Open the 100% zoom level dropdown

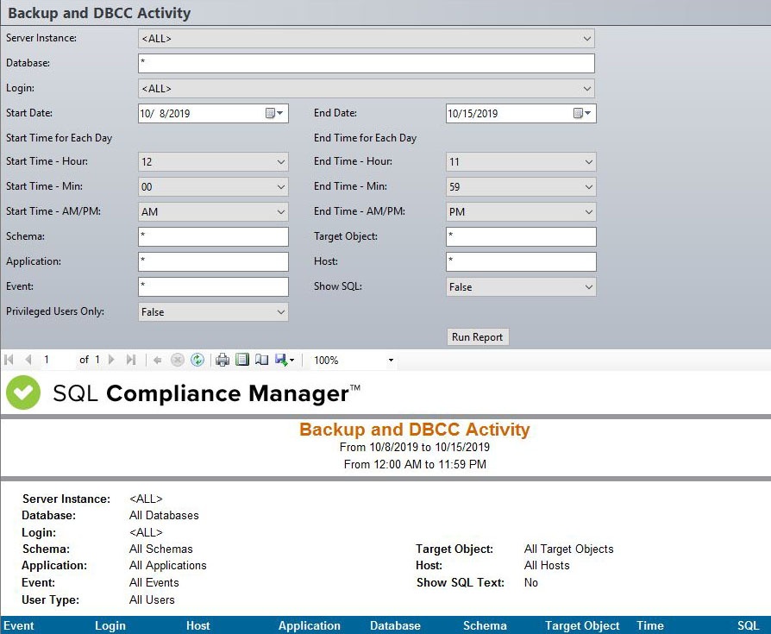click(x=391, y=361)
